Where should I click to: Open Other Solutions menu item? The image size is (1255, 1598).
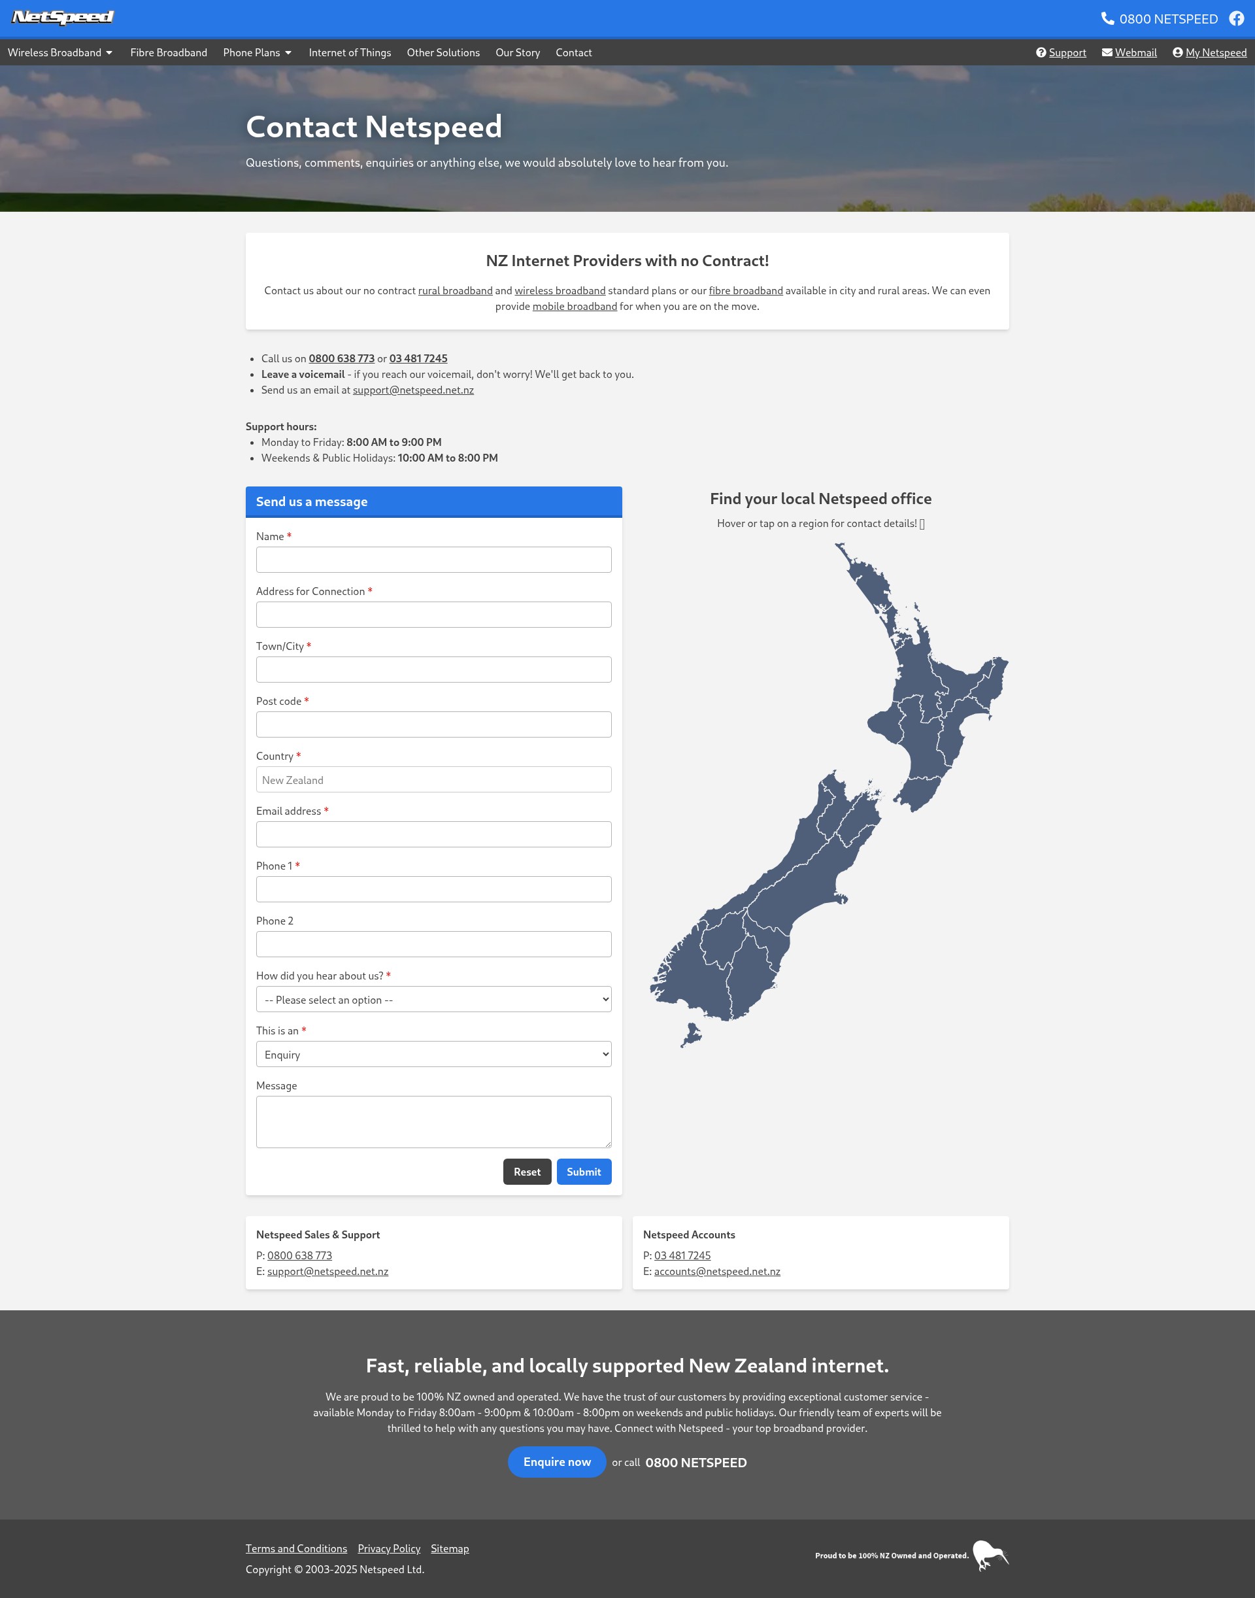[x=443, y=52]
